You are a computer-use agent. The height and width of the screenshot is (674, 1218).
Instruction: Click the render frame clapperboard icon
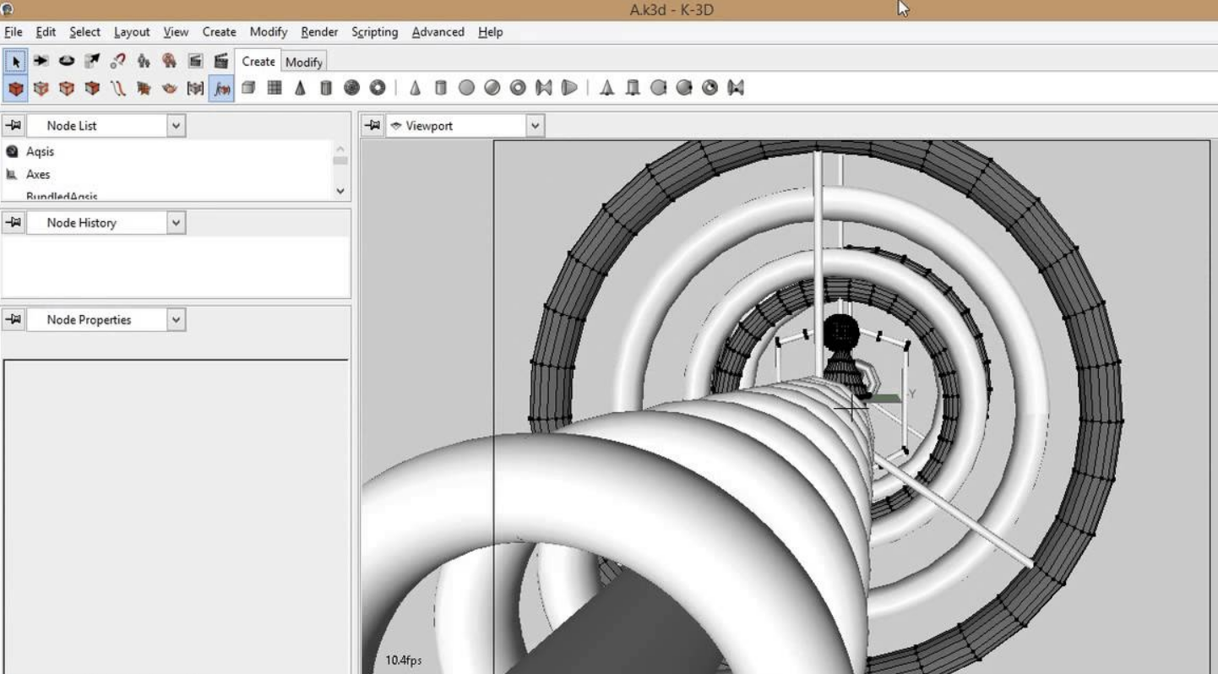point(221,61)
